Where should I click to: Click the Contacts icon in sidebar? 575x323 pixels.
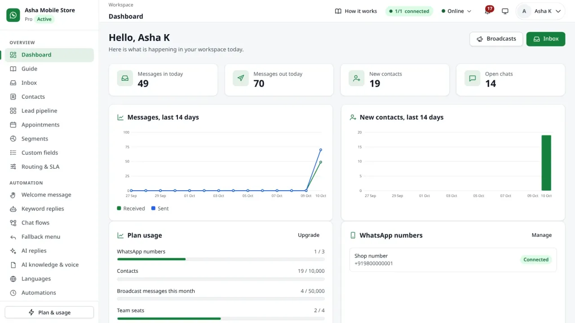tap(13, 96)
